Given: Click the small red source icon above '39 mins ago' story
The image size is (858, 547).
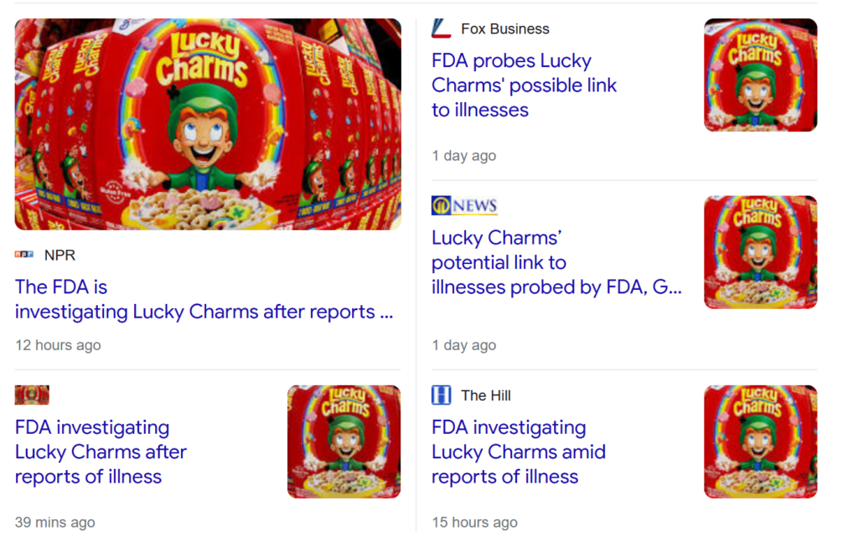Looking at the screenshot, I should click(x=32, y=395).
